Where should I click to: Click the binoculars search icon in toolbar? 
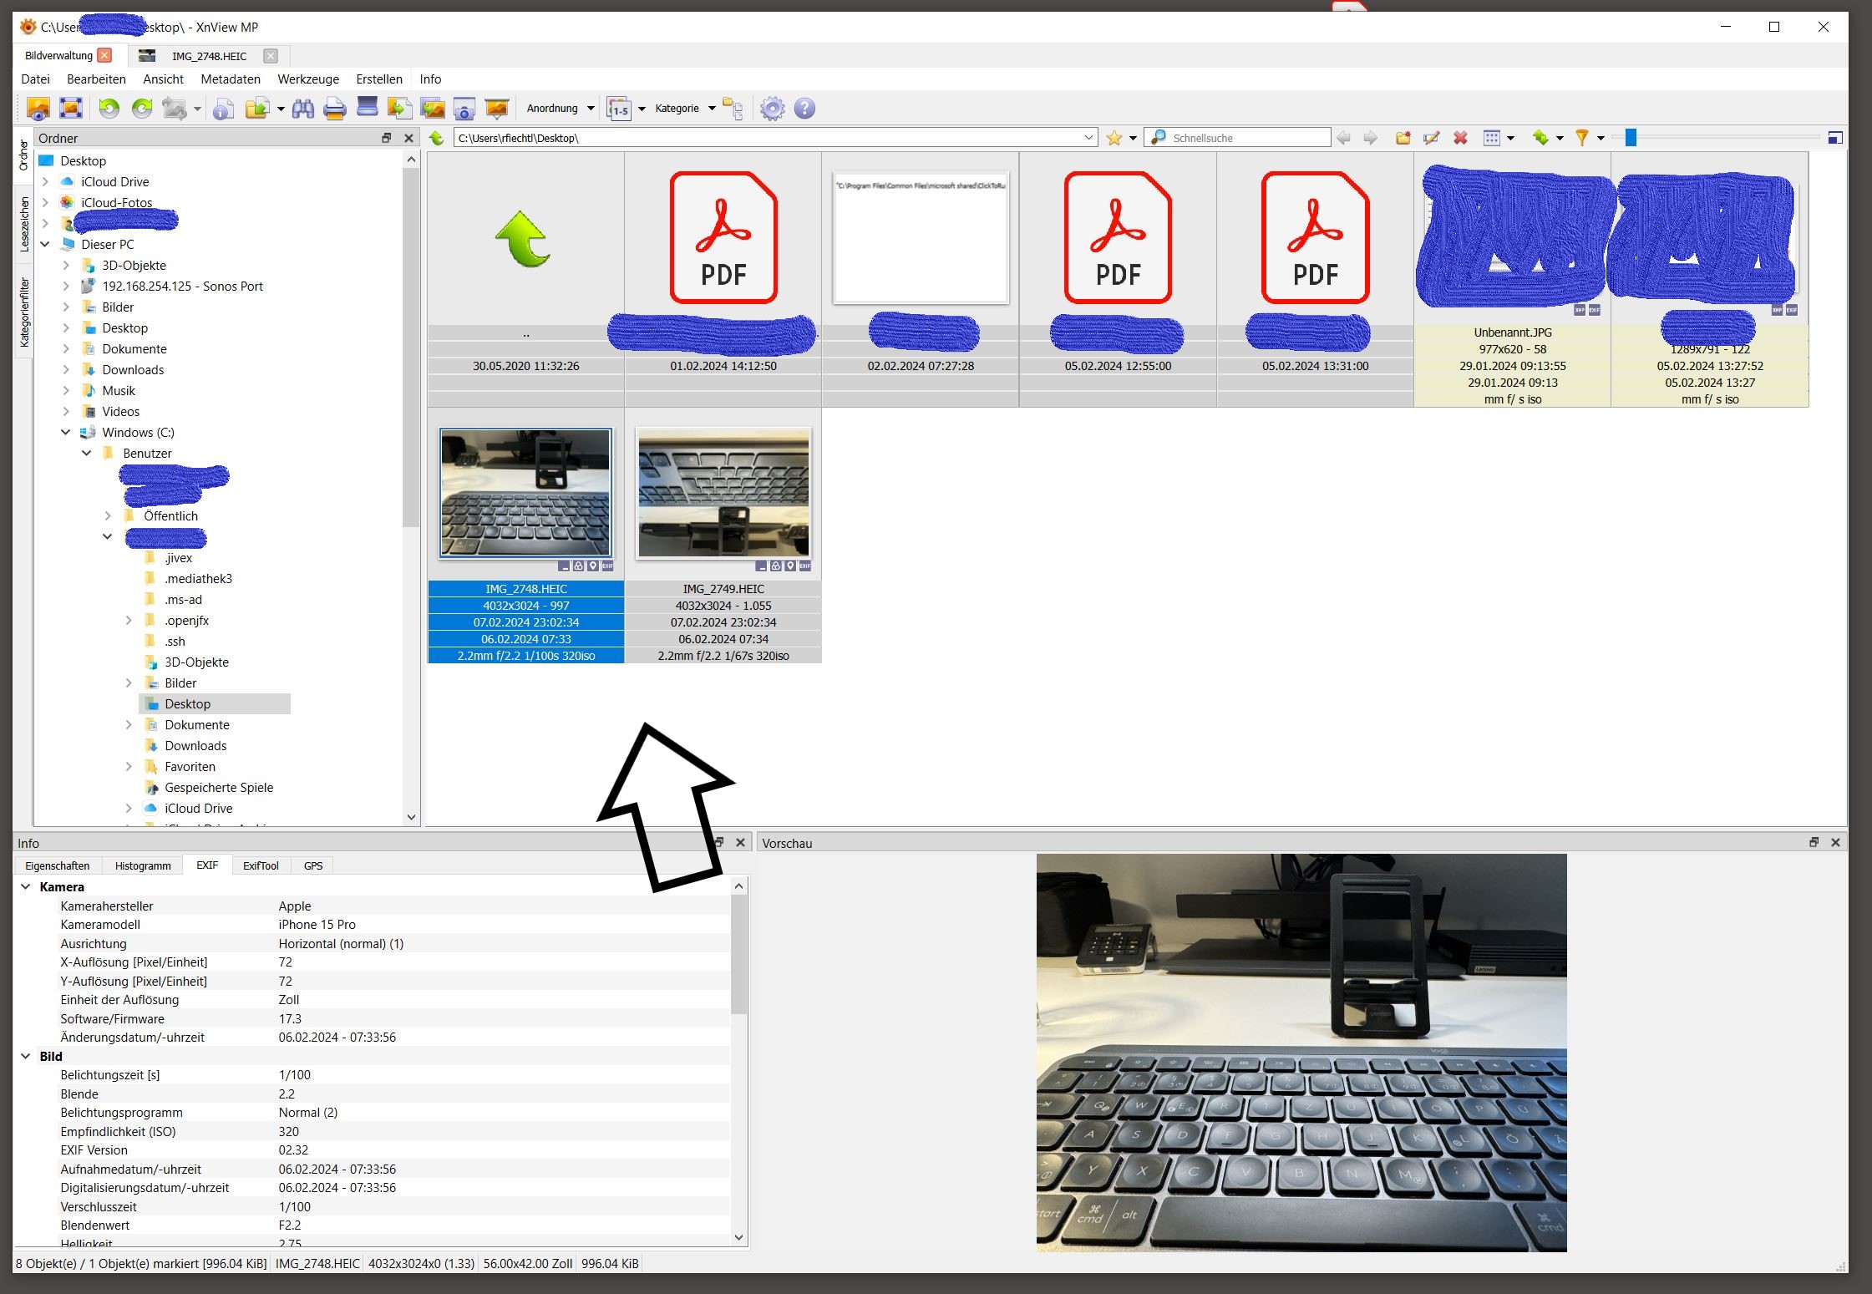(x=303, y=109)
